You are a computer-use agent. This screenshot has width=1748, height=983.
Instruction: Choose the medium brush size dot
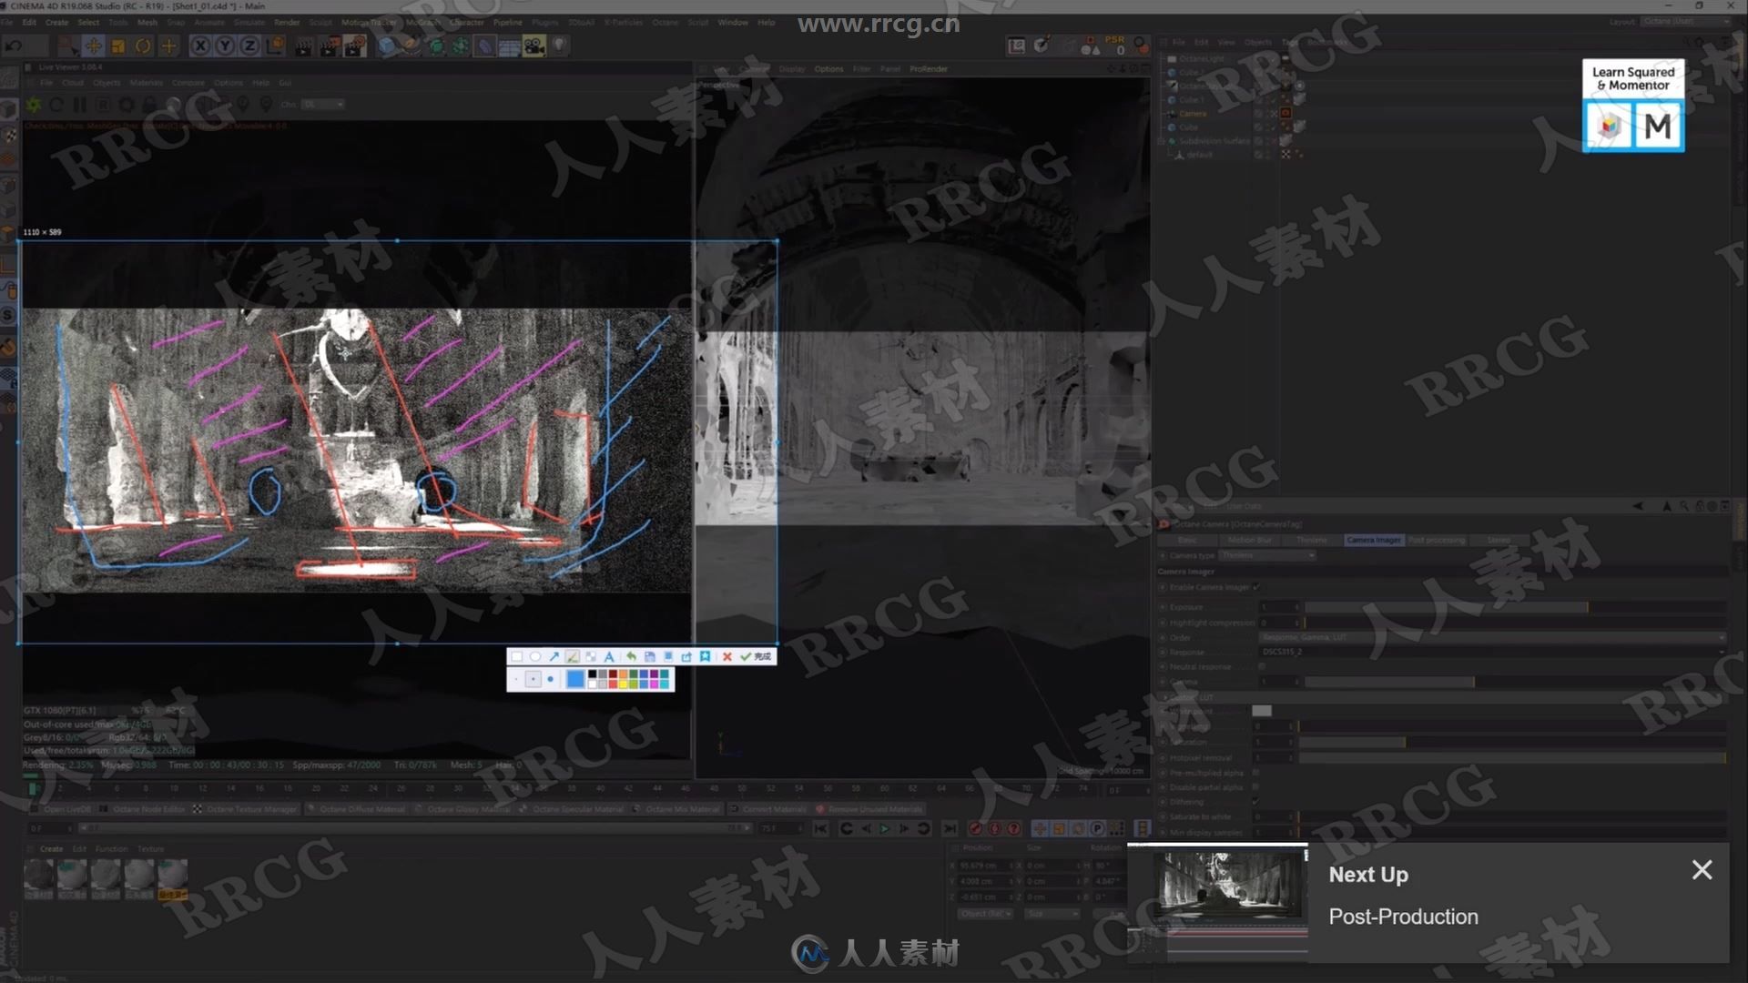(x=534, y=679)
